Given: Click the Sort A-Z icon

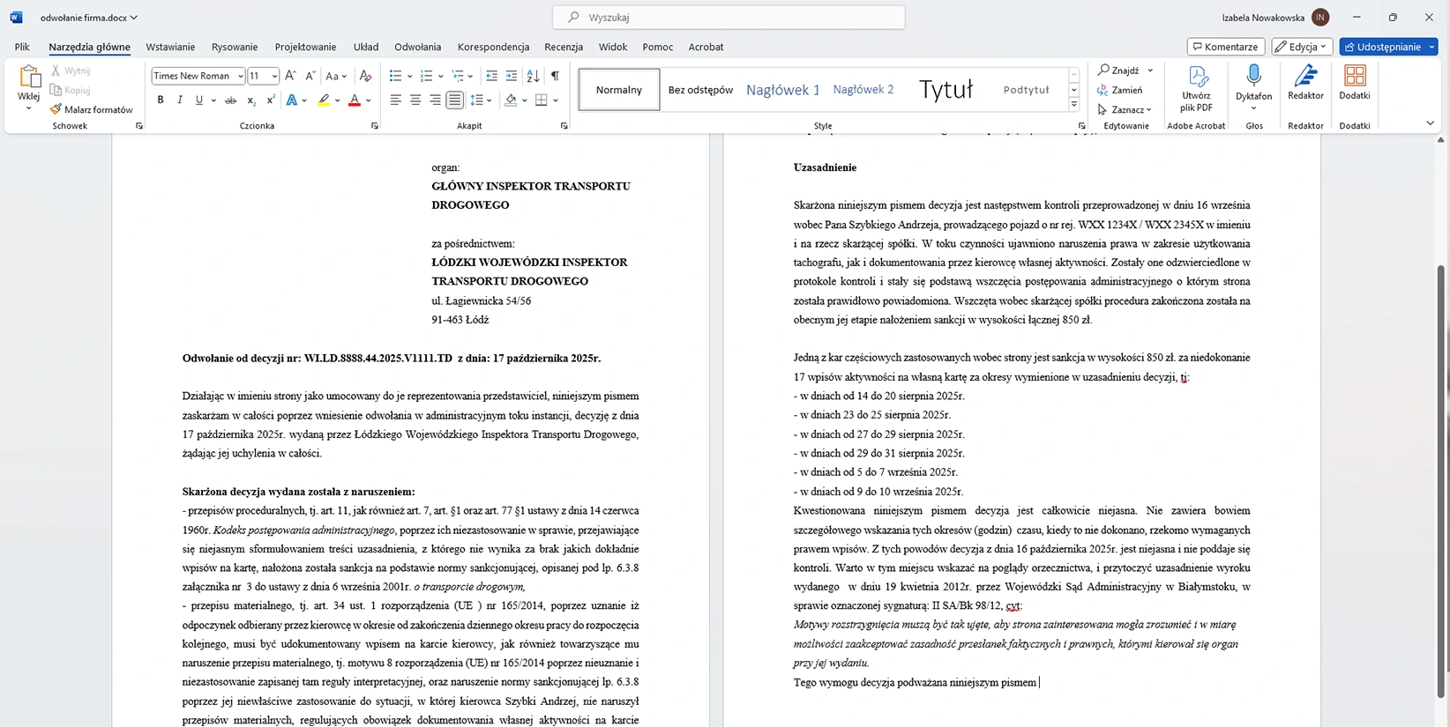Looking at the screenshot, I should click(x=533, y=76).
